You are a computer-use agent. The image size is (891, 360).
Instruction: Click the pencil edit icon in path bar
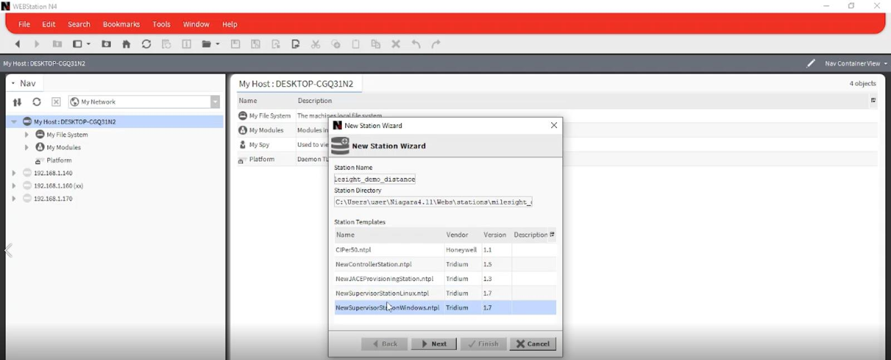coord(811,63)
